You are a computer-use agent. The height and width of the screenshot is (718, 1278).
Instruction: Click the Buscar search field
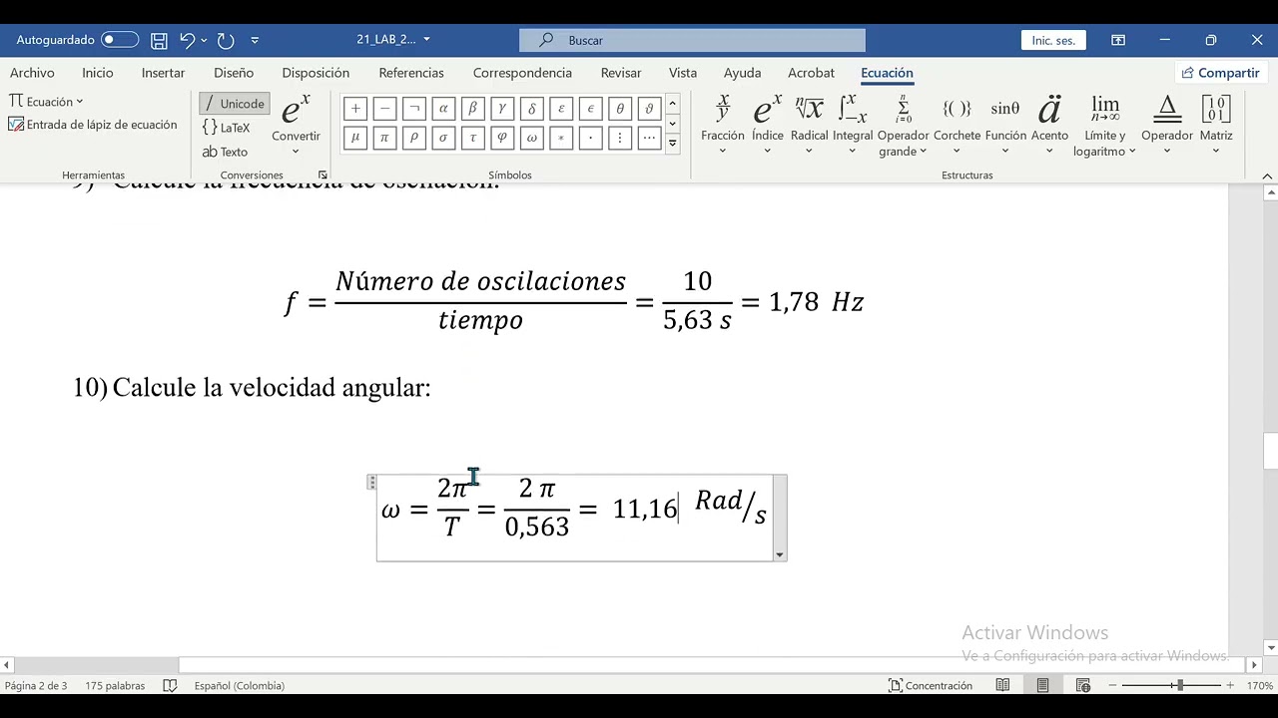coord(692,40)
